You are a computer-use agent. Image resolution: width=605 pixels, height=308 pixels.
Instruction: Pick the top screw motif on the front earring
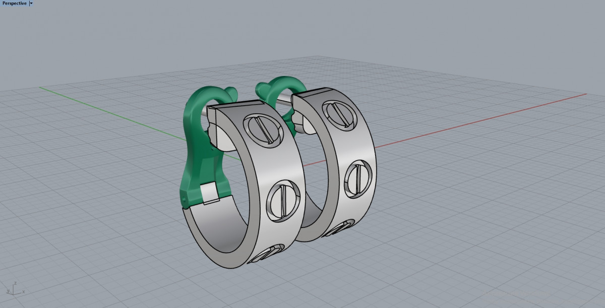pyautogui.click(x=264, y=131)
